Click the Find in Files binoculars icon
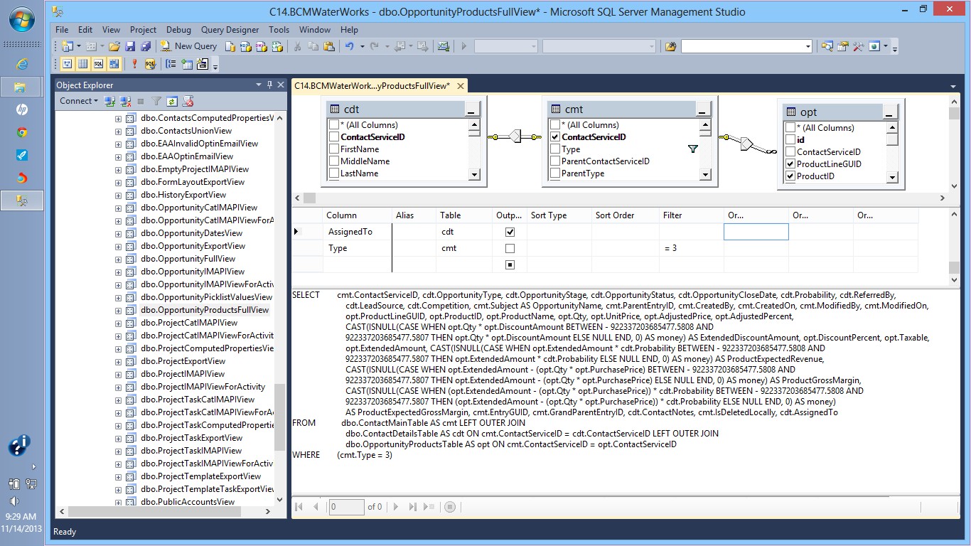 pyautogui.click(x=670, y=46)
